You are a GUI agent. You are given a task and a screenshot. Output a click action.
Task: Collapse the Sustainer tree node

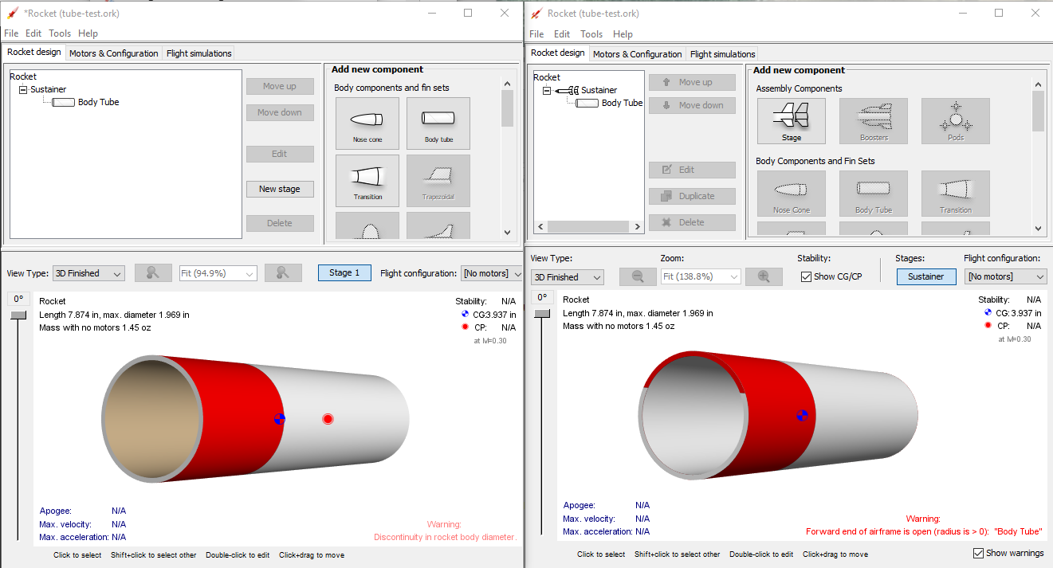[x=547, y=90]
